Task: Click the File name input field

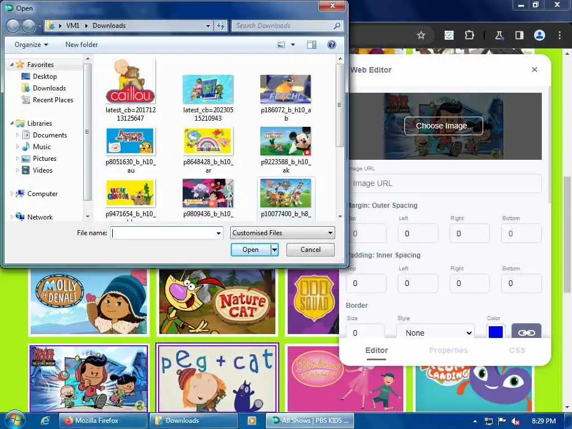Action: [x=163, y=233]
